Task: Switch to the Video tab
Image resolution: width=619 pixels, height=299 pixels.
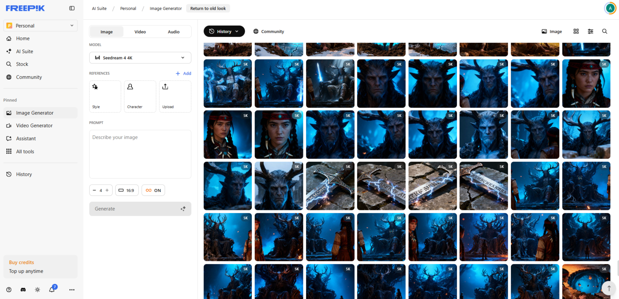Action: coord(140,32)
